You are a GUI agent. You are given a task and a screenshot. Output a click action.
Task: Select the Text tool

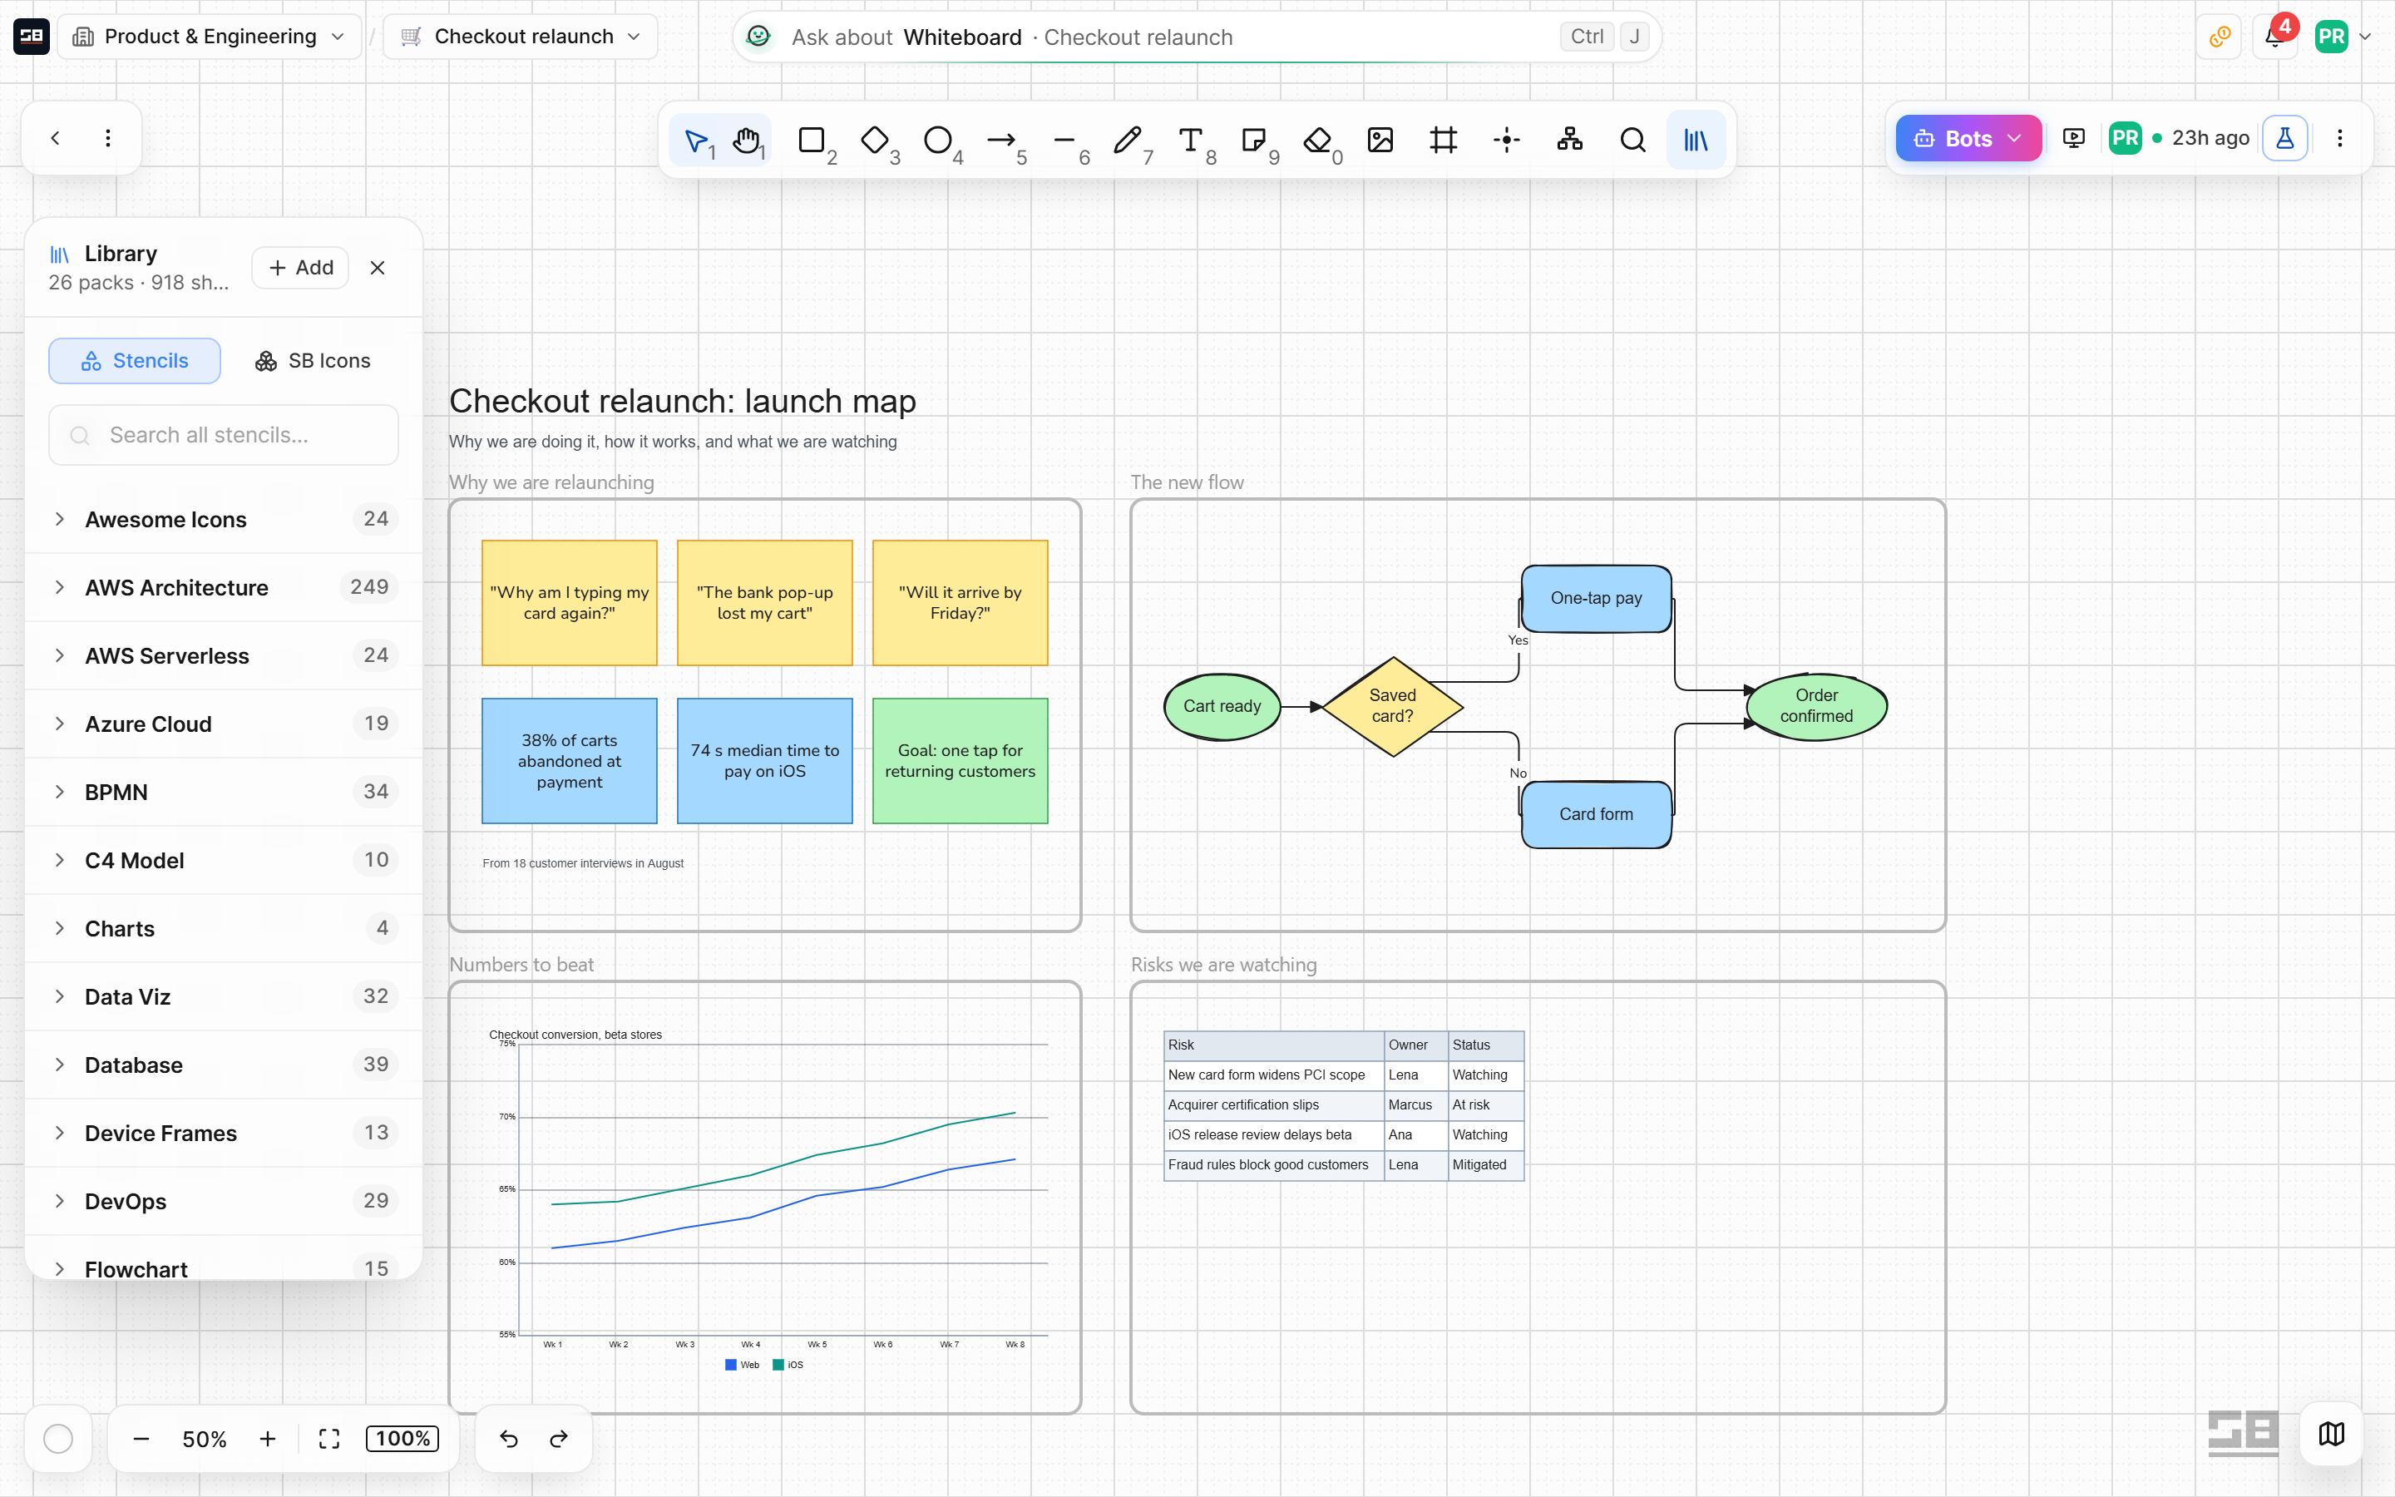pos(1191,141)
